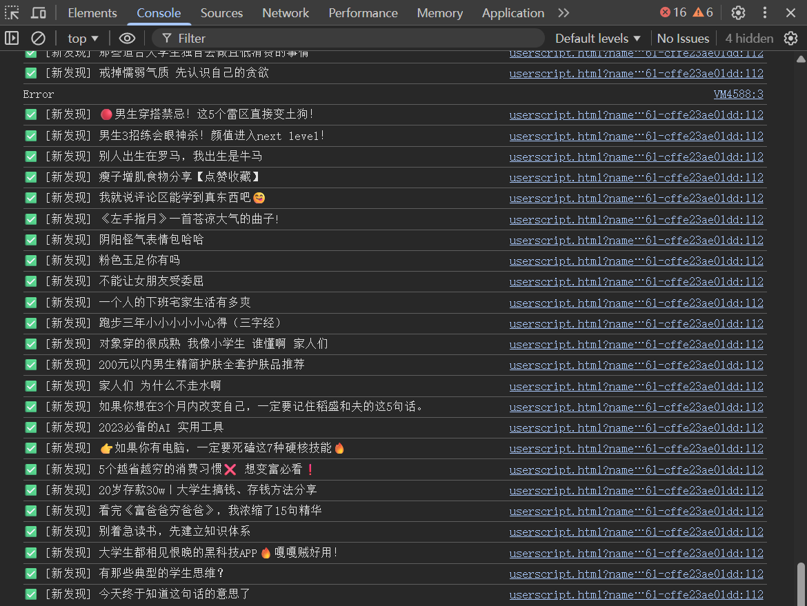The width and height of the screenshot is (807, 606).
Task: Click the red error count badge
Action: click(x=673, y=12)
